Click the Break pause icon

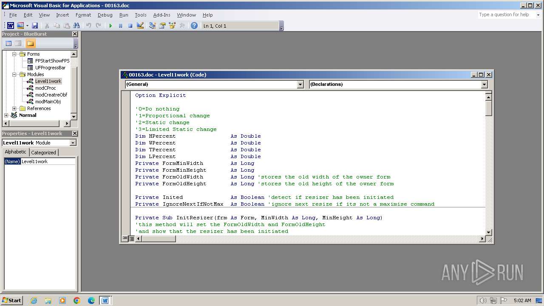[x=120, y=26]
